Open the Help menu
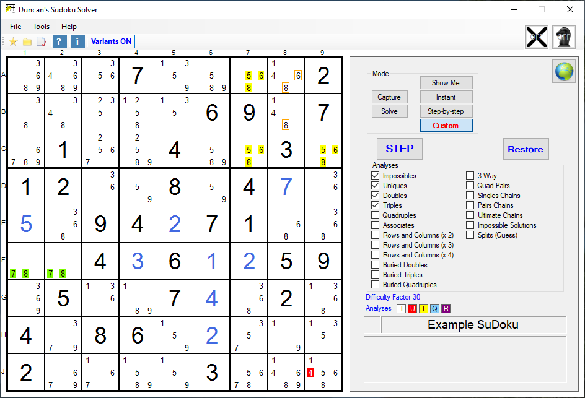 pyautogui.click(x=69, y=27)
